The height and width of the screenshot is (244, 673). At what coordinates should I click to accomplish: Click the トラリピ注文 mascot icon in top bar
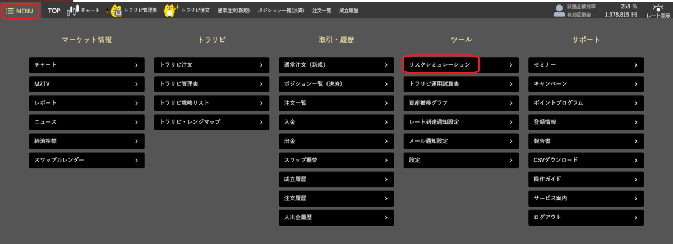172,10
